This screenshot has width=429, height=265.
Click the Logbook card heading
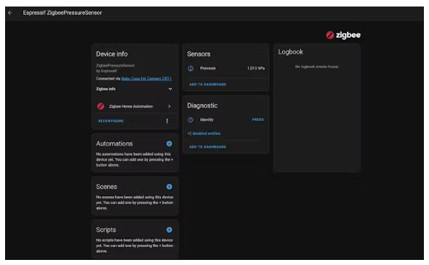290,52
